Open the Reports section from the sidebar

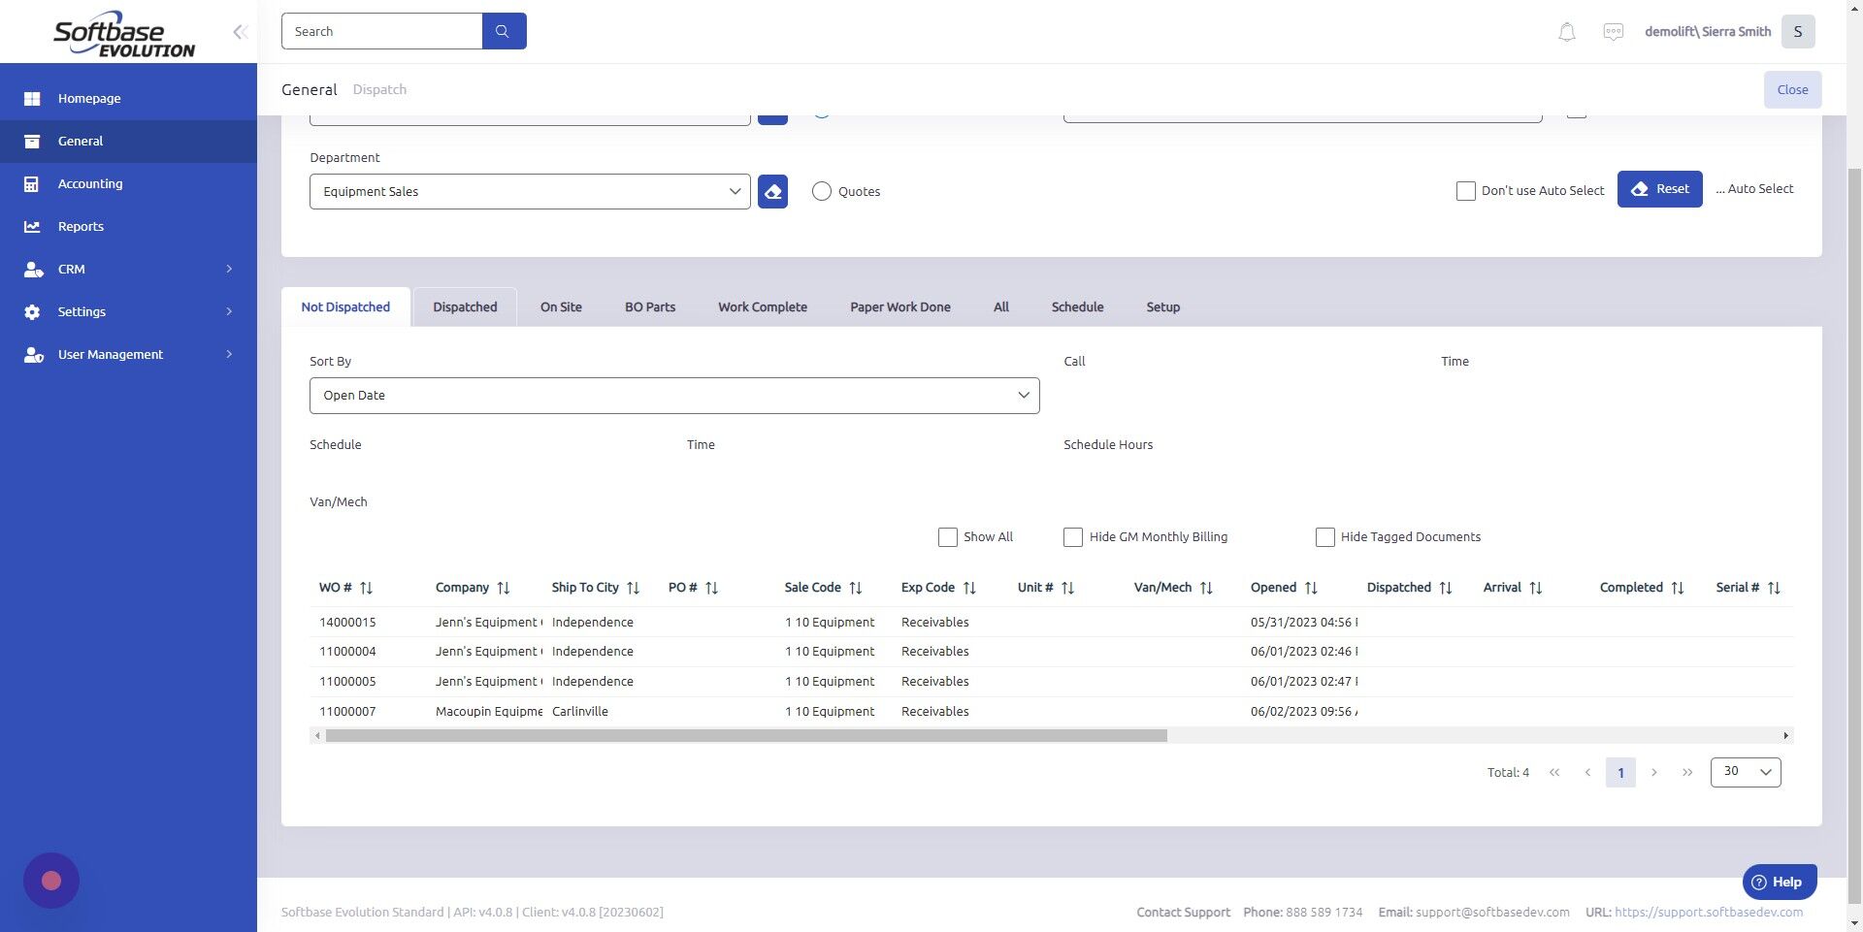tap(80, 226)
